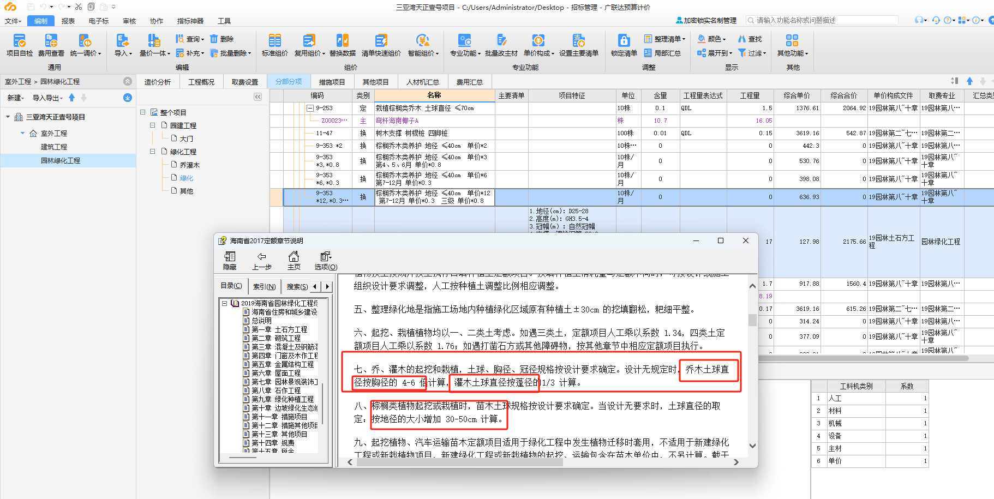Collapse the 园建工程 tree node
Screen dimensions: 994x499
(x=153, y=125)
